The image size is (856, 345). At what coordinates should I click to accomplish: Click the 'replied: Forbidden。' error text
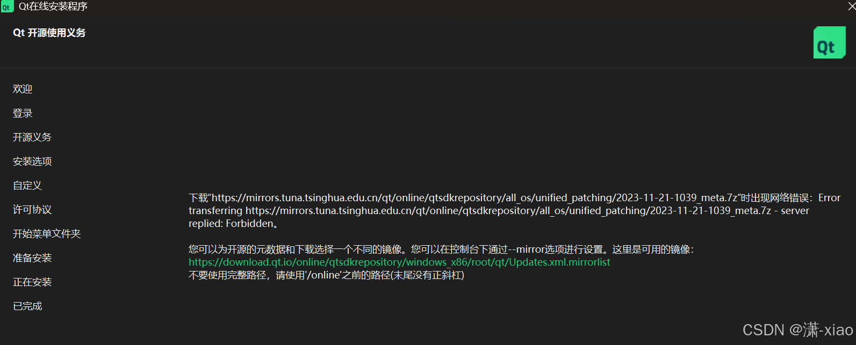[x=234, y=224]
